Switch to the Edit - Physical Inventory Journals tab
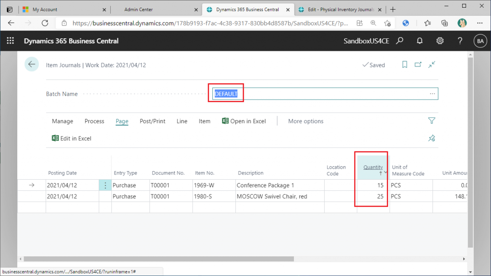 tap(340, 10)
